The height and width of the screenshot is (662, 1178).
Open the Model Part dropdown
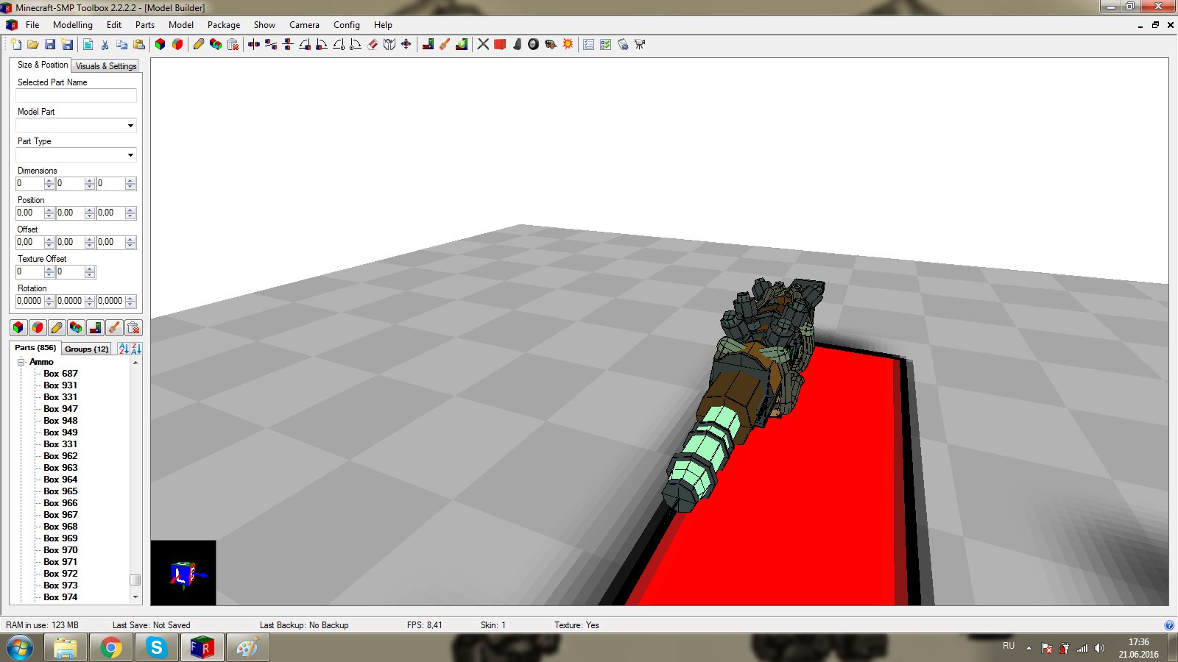130,126
